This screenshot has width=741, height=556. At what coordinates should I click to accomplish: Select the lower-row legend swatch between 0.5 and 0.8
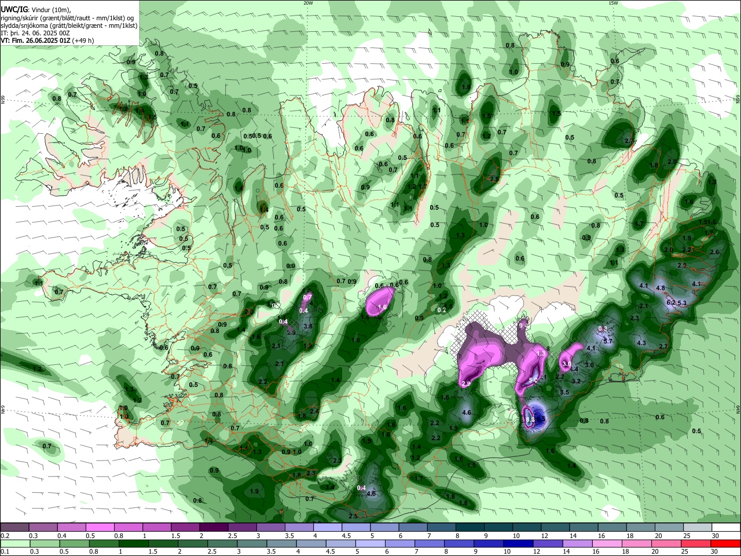(x=74, y=543)
